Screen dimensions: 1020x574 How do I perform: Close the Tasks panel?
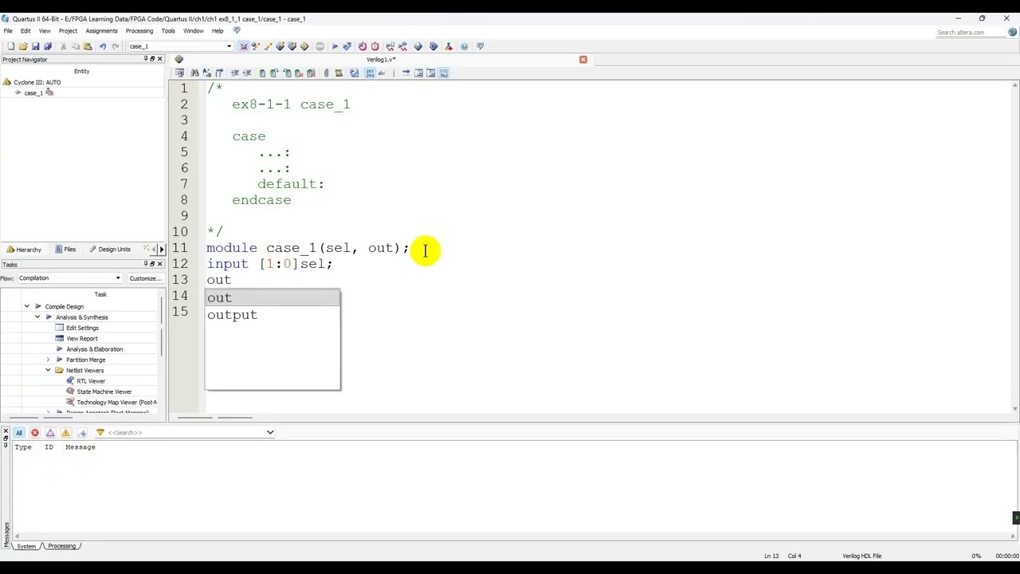[159, 264]
